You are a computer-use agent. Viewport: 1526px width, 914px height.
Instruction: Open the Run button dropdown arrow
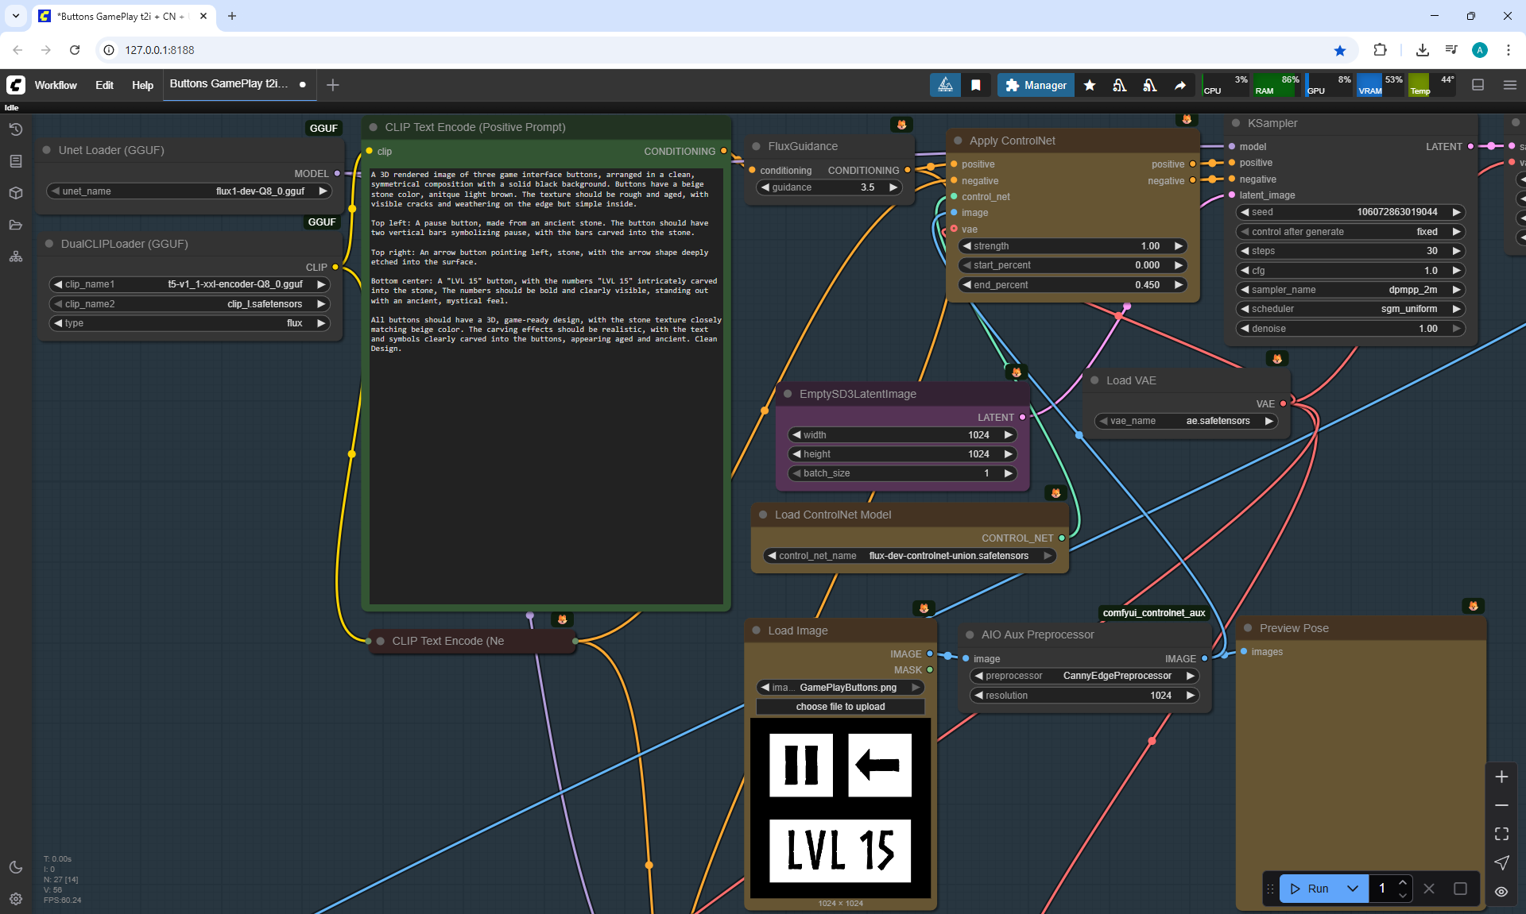point(1353,889)
